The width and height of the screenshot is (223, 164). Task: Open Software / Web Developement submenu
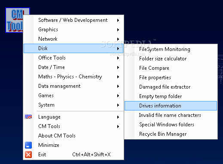73,20
